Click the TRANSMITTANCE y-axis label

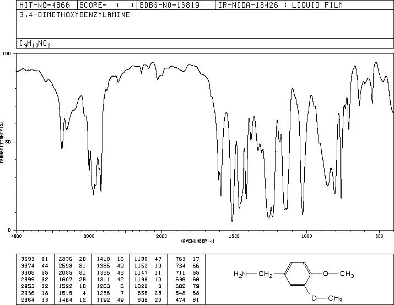tap(2, 142)
